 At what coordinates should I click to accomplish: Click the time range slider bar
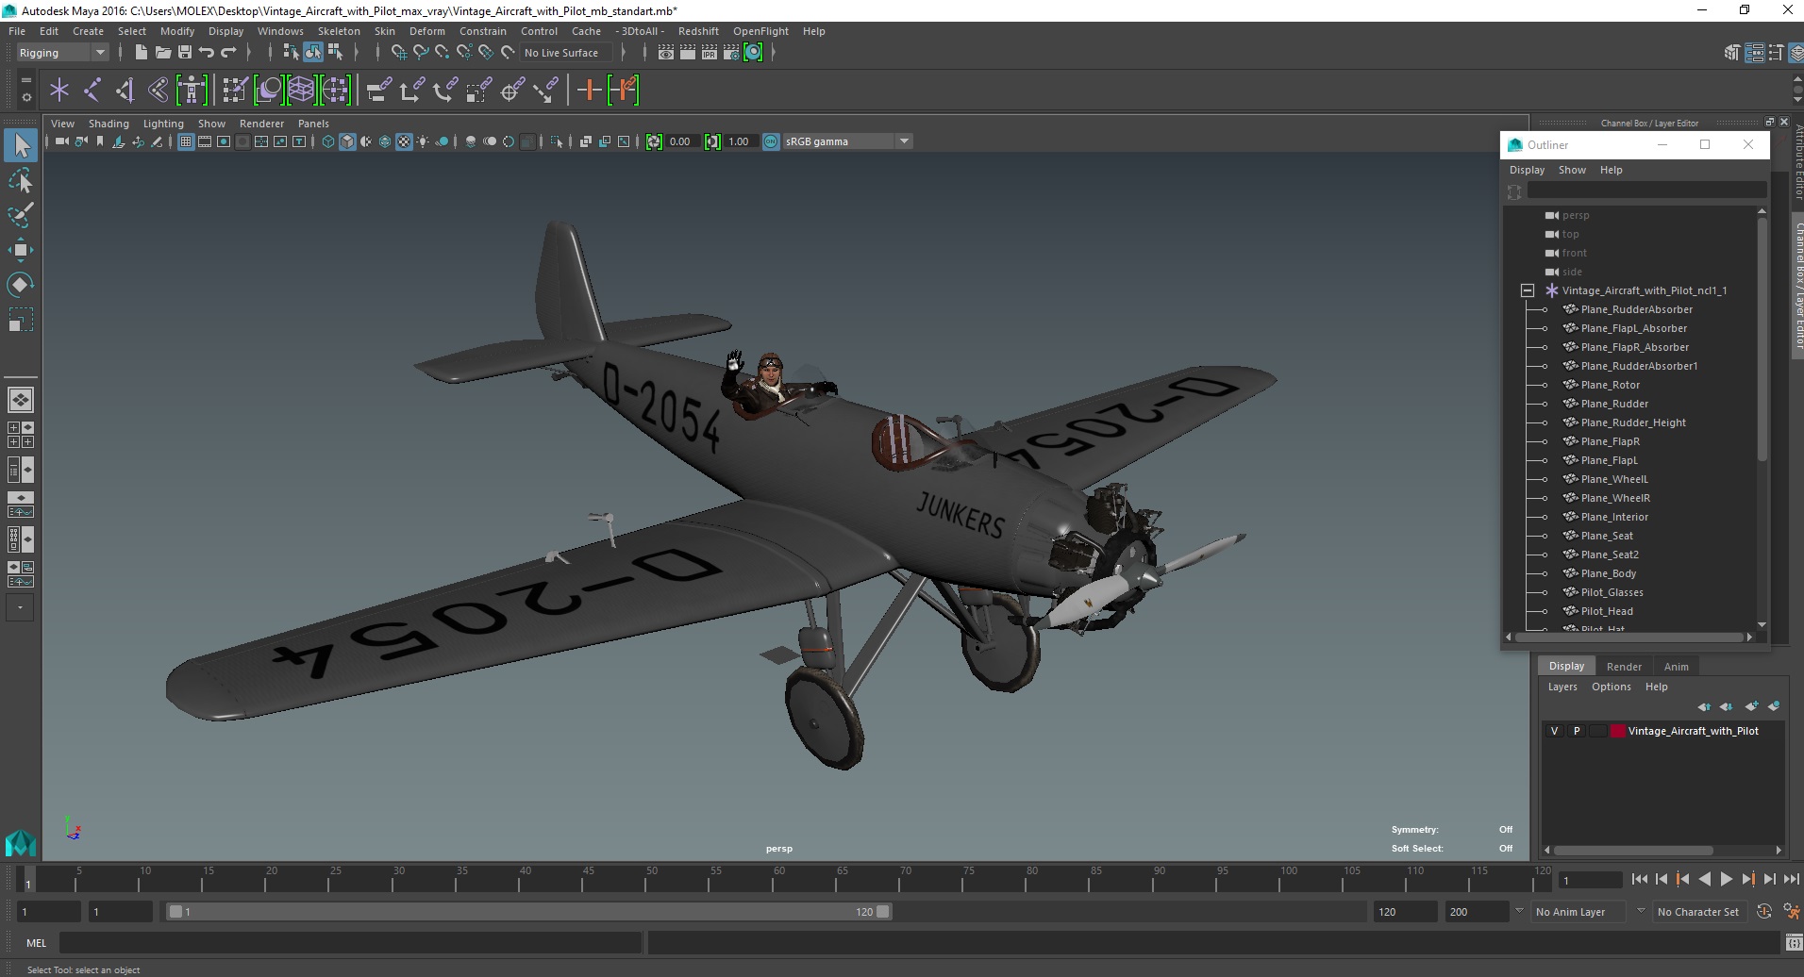(528, 912)
